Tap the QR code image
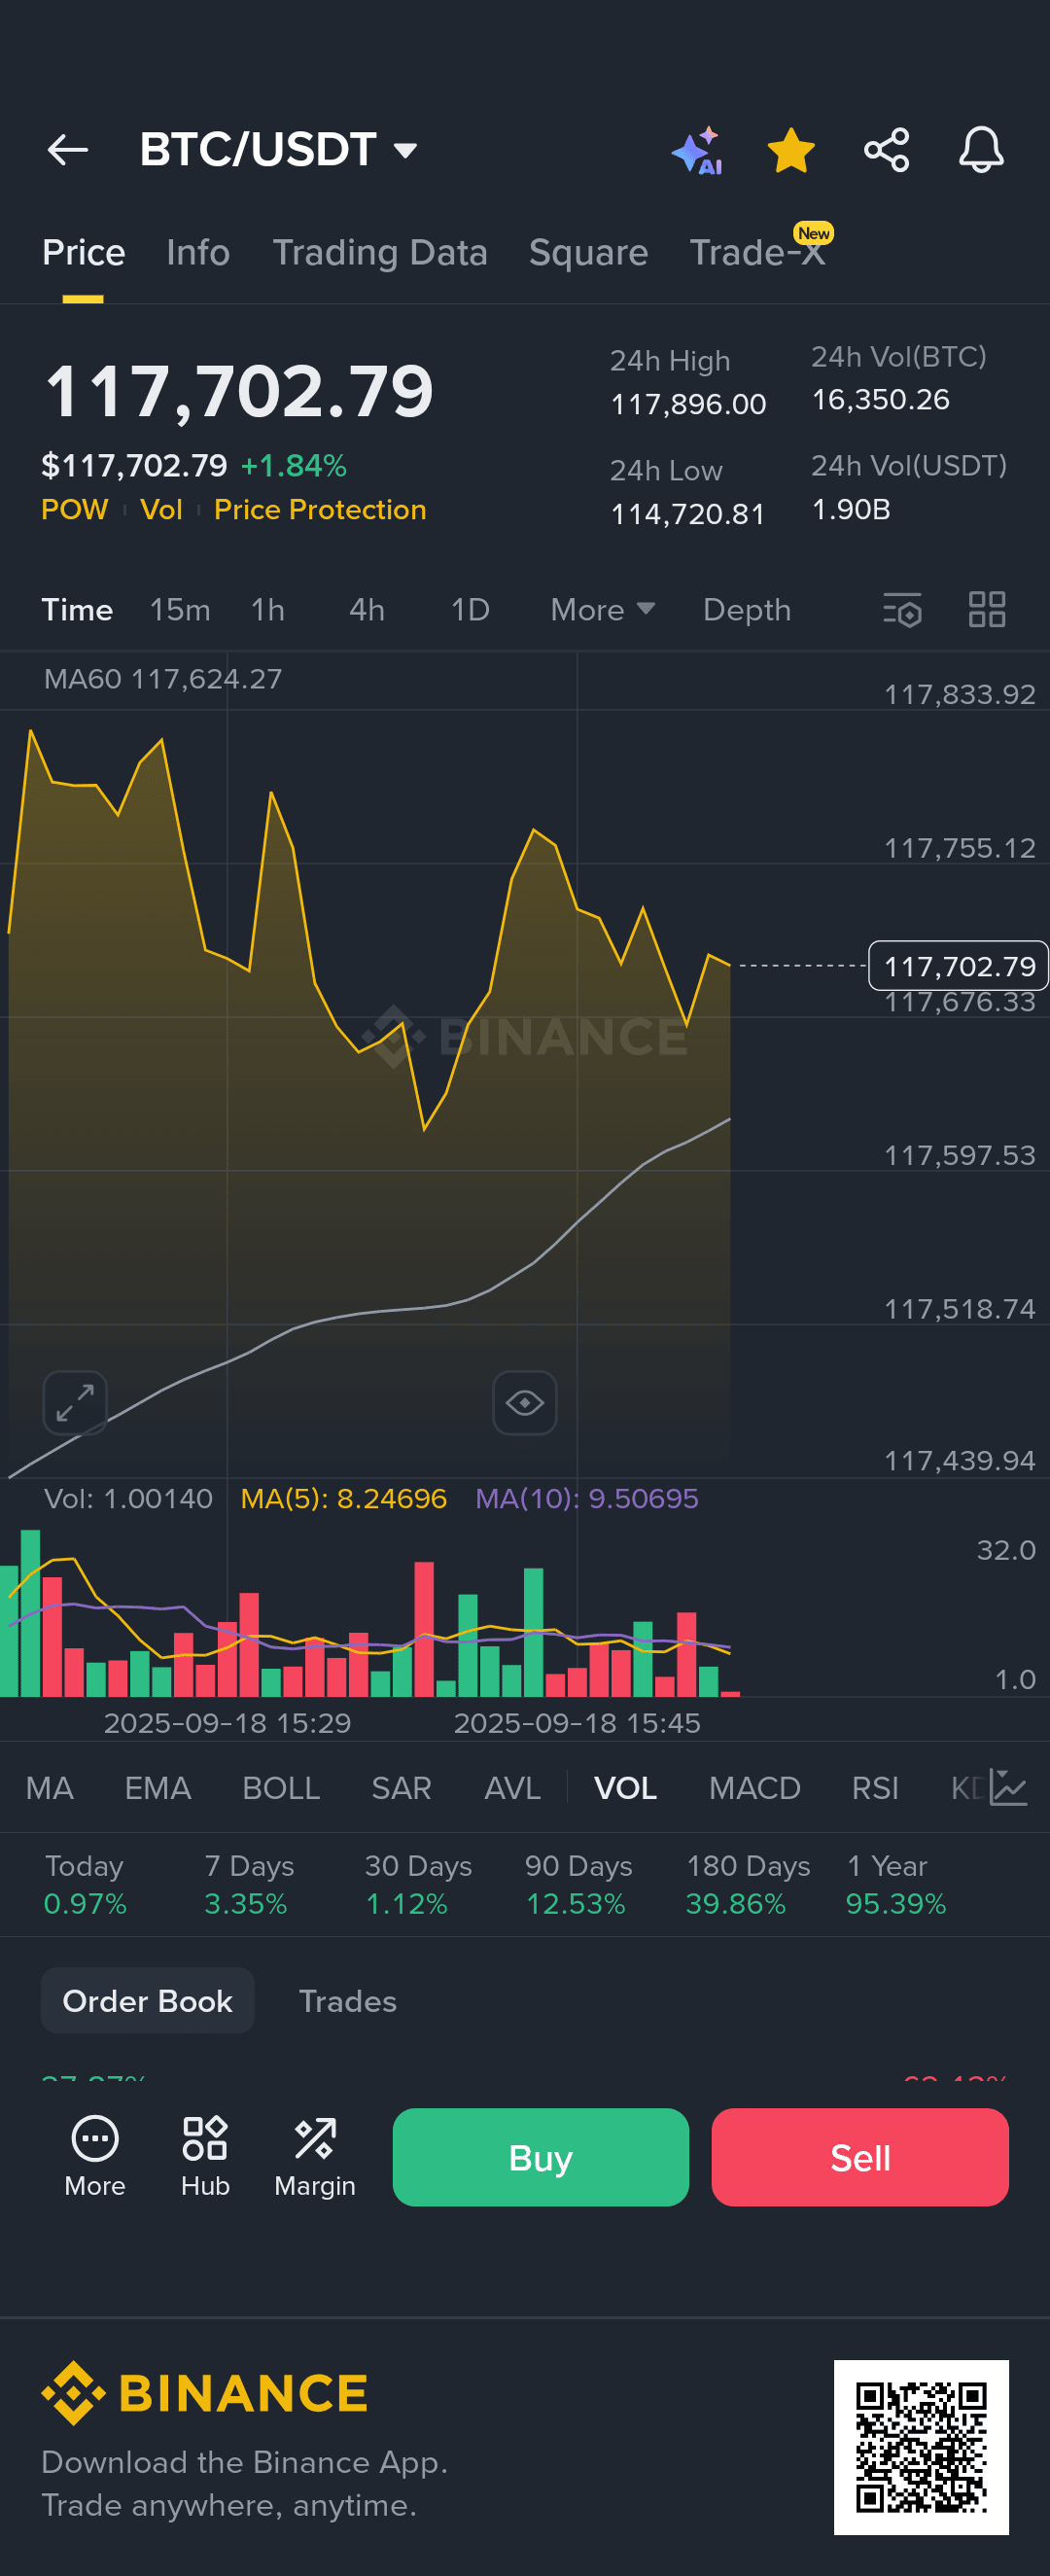Screen dimensions: 1050x2576 921,2447
